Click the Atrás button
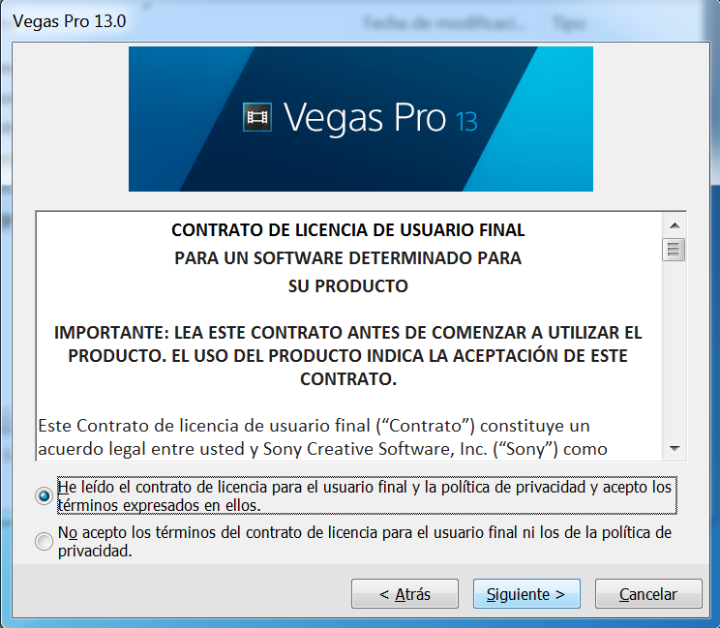Image resolution: width=720 pixels, height=628 pixels. pos(405,594)
